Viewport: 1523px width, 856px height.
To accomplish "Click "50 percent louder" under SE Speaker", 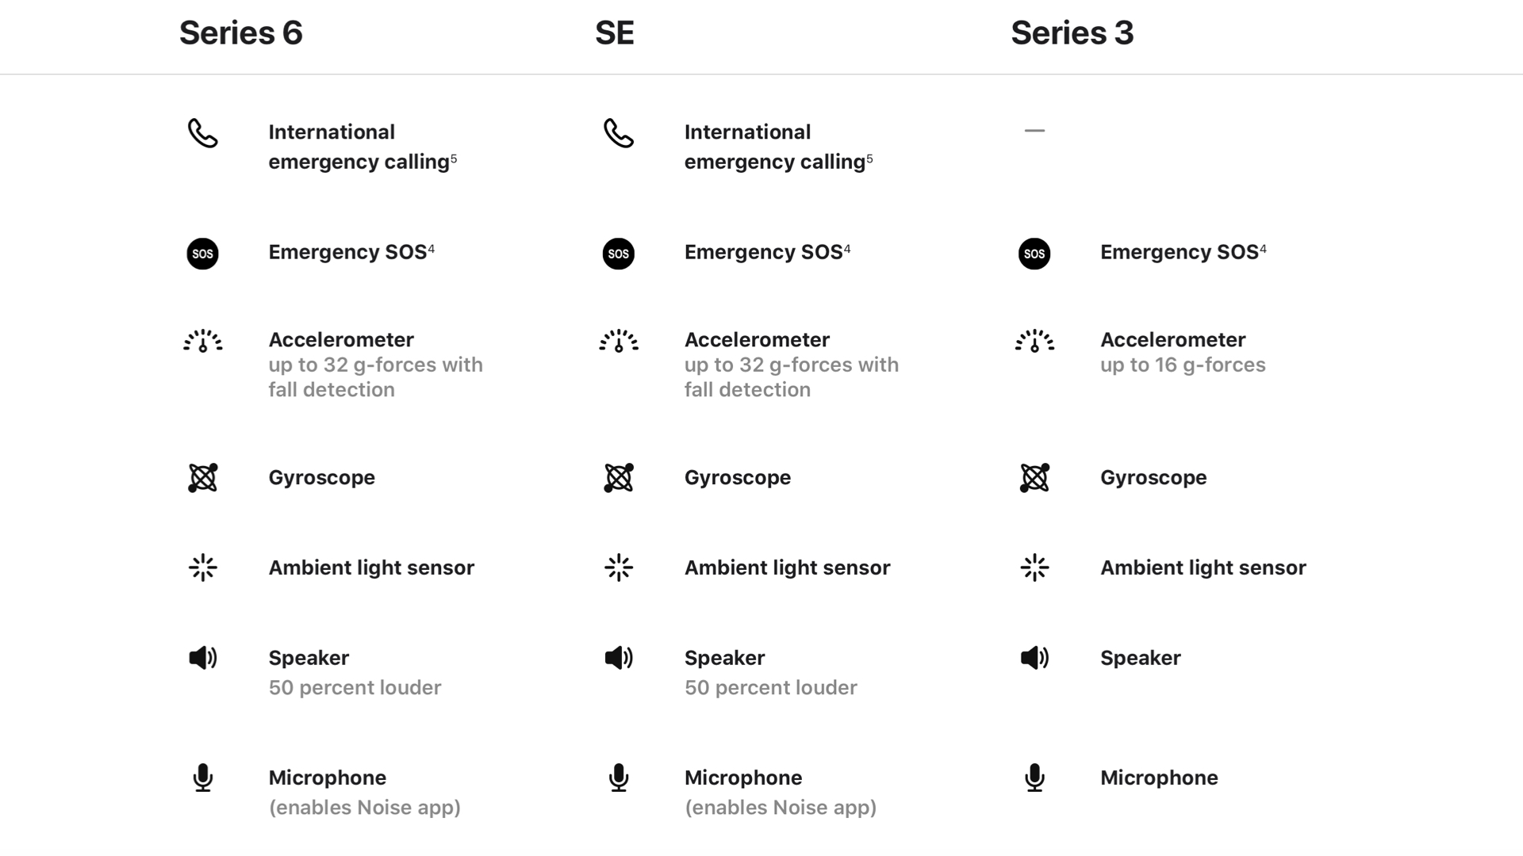I will [770, 687].
